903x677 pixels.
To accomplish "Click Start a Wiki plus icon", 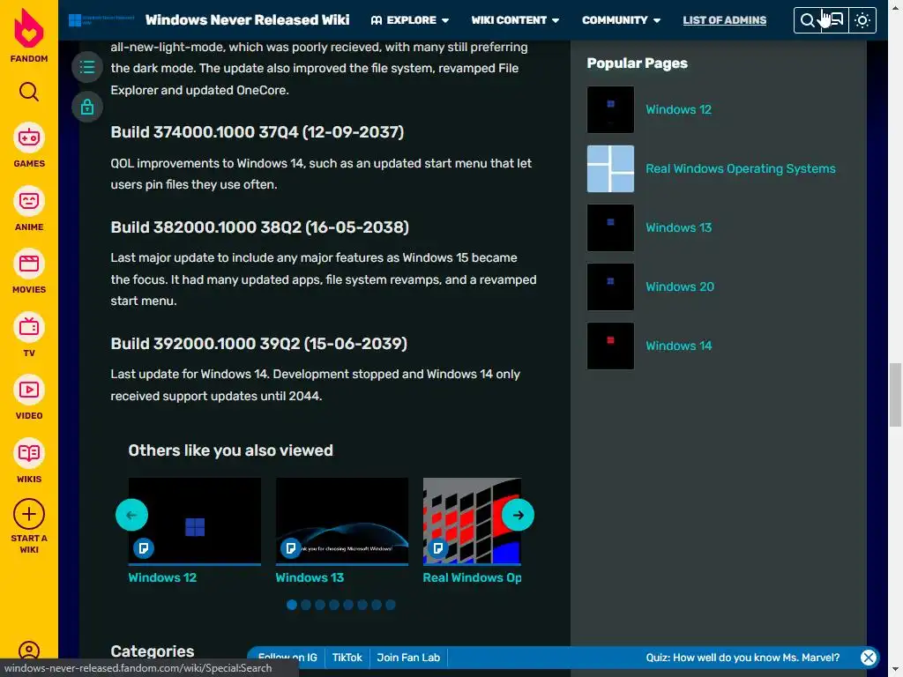I will pyautogui.click(x=29, y=514).
